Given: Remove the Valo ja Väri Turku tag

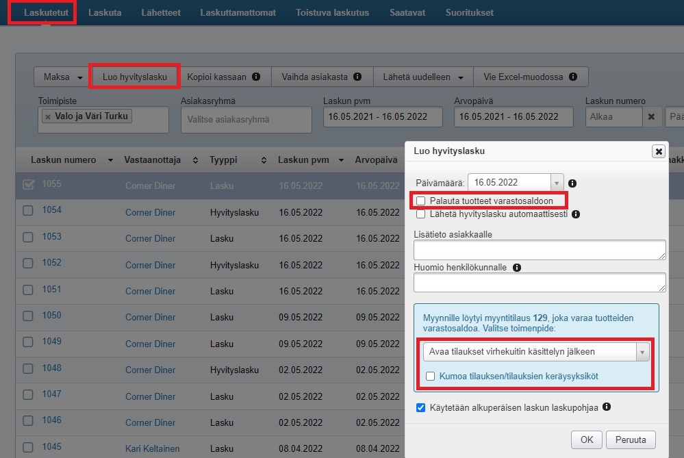Looking at the screenshot, I should [x=48, y=116].
